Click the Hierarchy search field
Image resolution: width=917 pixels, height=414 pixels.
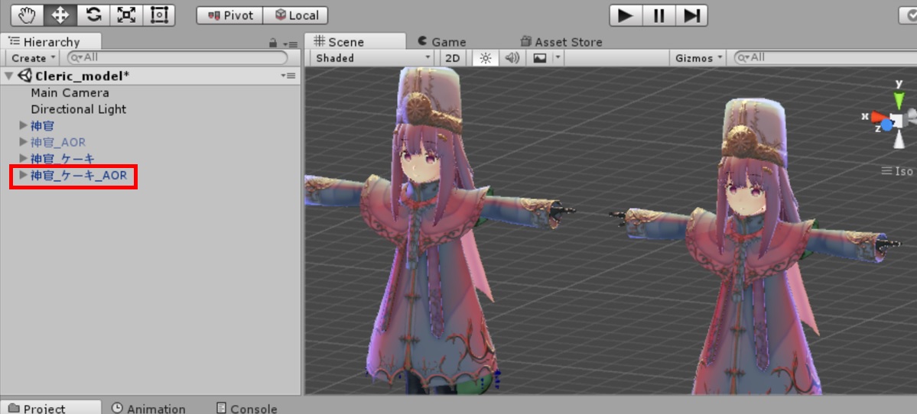(x=176, y=57)
